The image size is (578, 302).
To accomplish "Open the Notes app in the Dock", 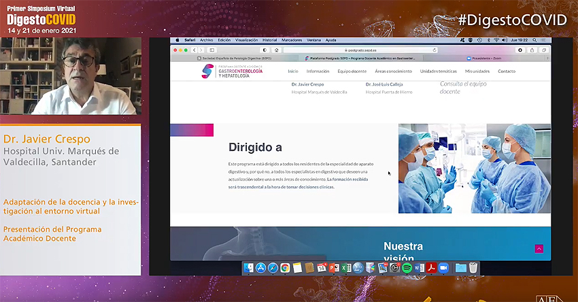I will [297, 268].
